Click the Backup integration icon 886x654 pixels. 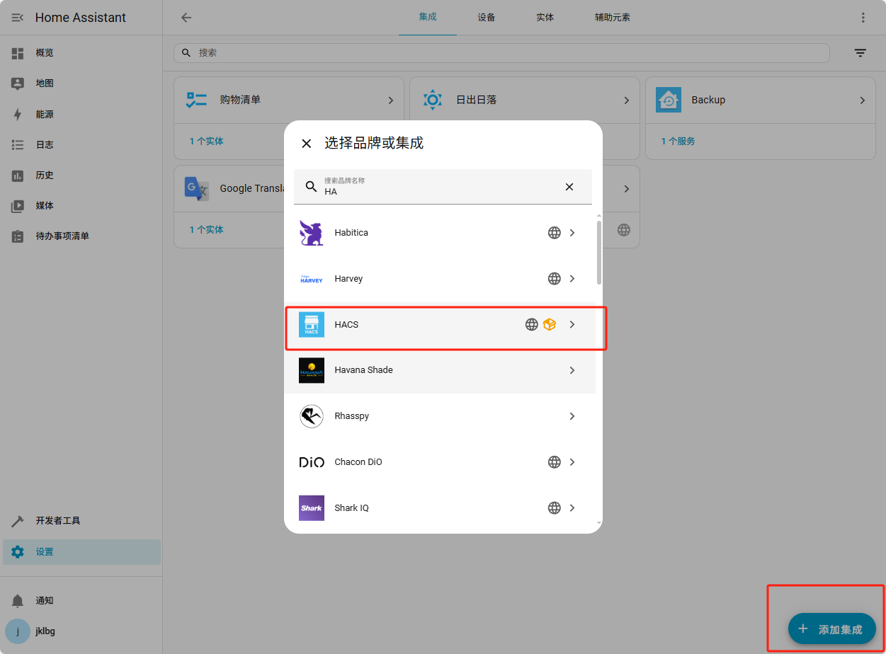click(669, 101)
